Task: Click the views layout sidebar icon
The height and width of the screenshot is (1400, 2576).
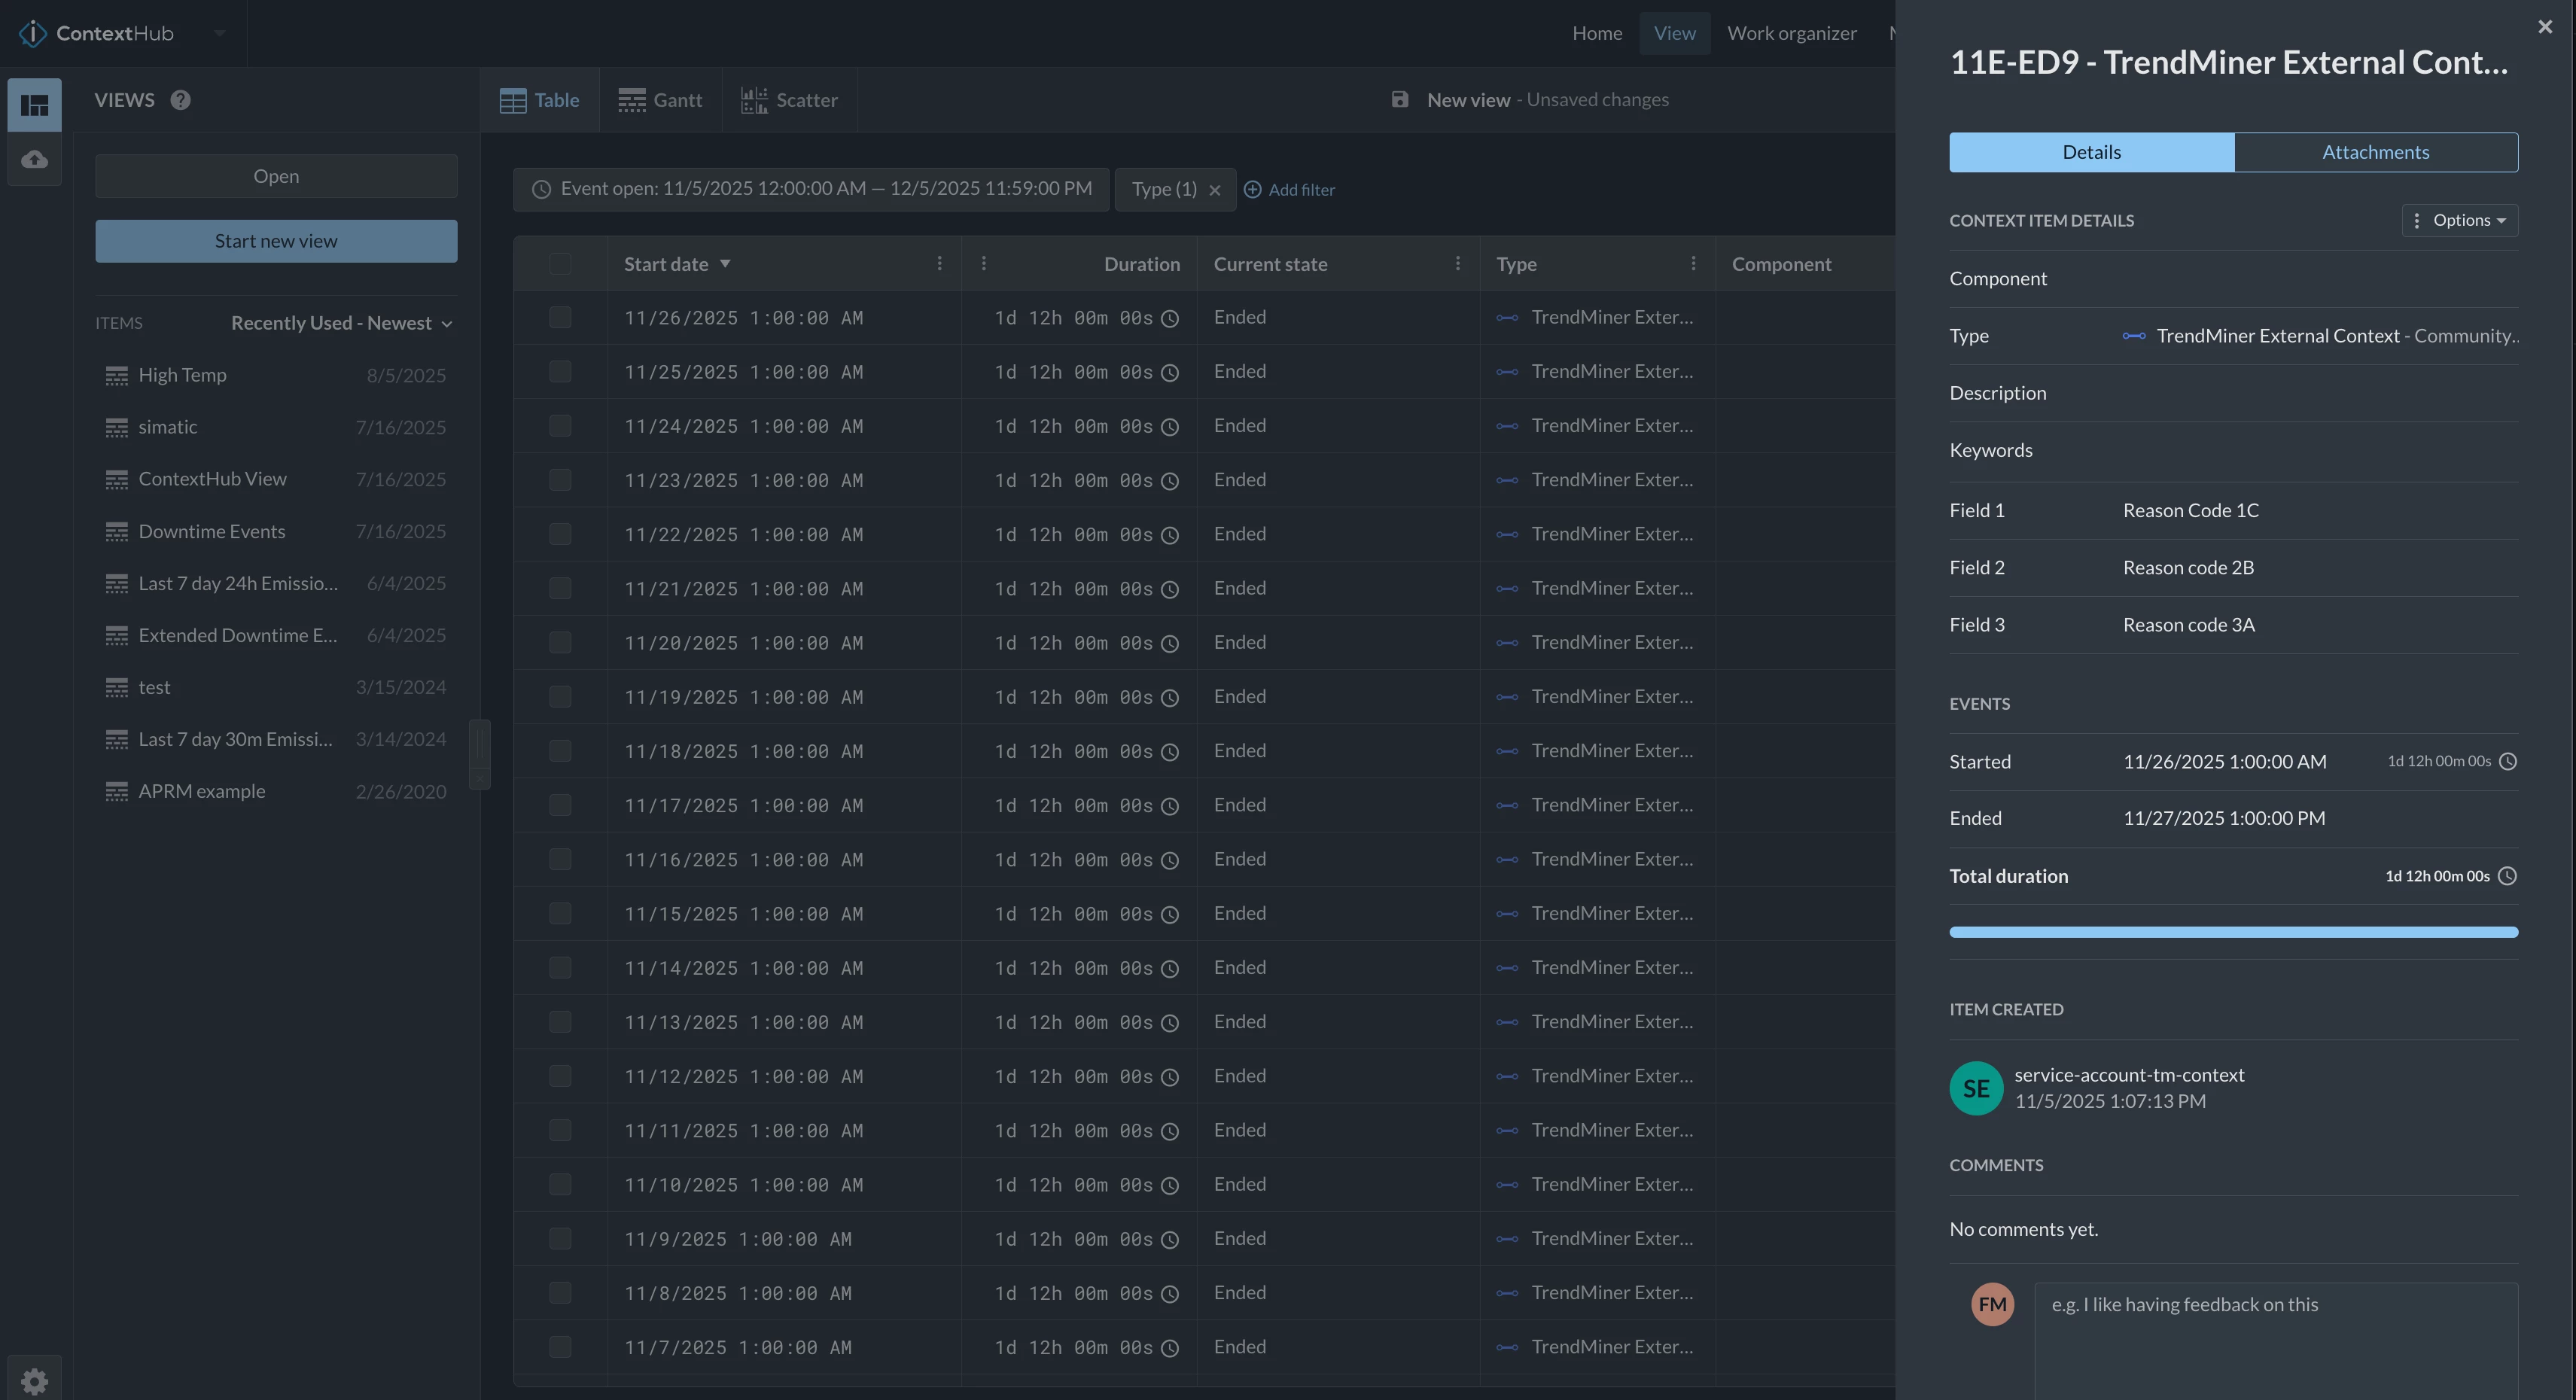Action: click(34, 105)
